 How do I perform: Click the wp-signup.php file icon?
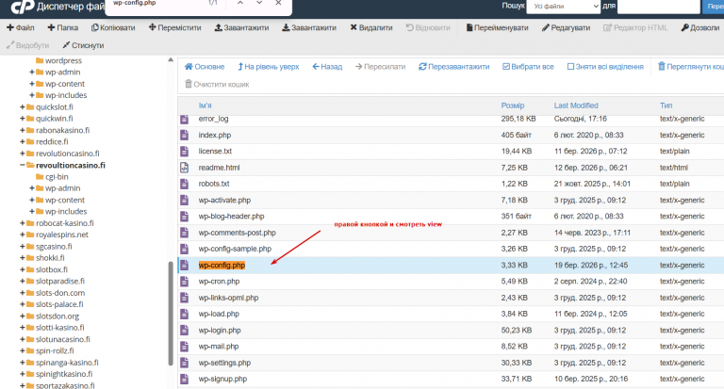pyautogui.click(x=184, y=379)
